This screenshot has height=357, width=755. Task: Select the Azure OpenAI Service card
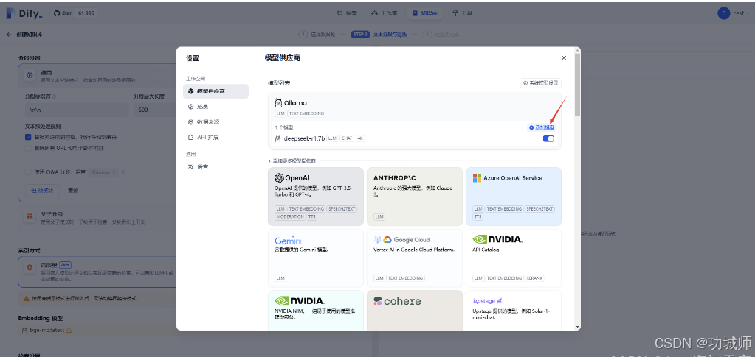[513, 197]
